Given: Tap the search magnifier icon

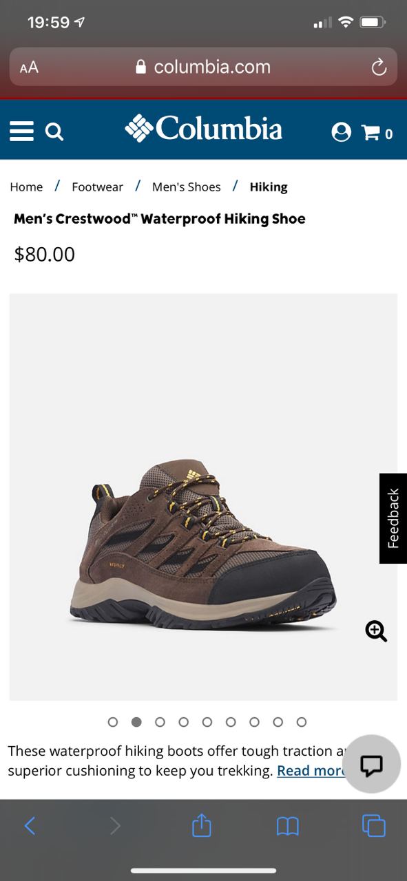Looking at the screenshot, I should pos(54,131).
